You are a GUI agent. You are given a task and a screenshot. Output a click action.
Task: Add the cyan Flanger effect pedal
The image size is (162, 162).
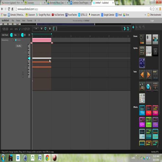pos(155,134)
